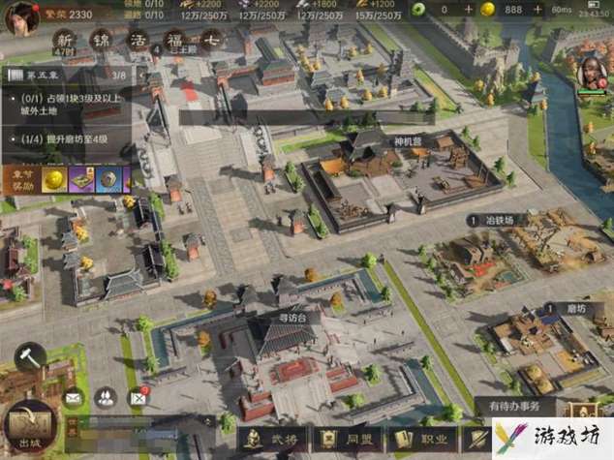614x460 pixels.
Task: Open the icon beside 有待办事务 button
Action: 583,410
